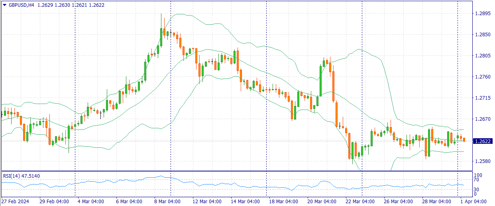Click the RSI 70 level label

[x=476, y=180]
